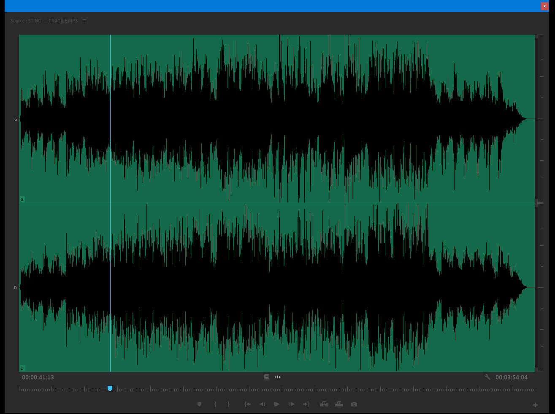Image resolution: width=555 pixels, height=414 pixels.
Task: Click the Insert edit icon
Action: coord(324,404)
